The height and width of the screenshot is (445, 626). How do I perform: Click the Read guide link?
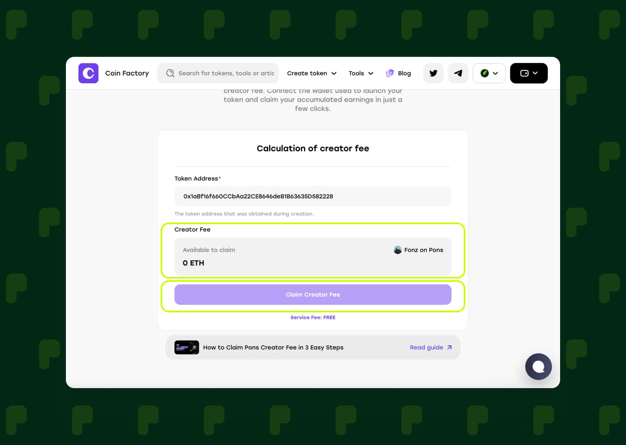[426, 347]
